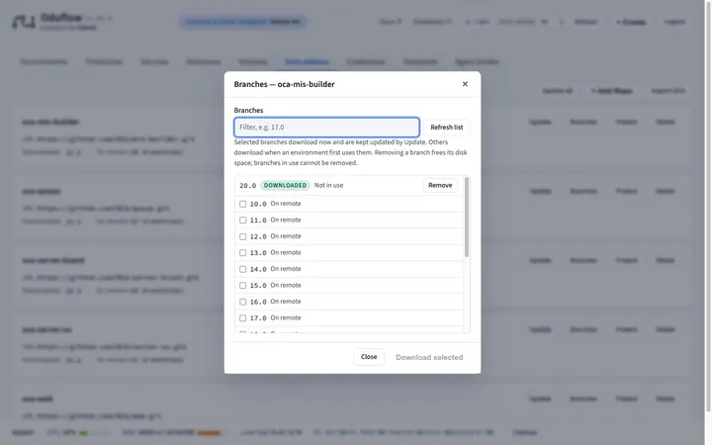Screen dimensions: 712x445
Task: Tick the 12.0 branch checkbox
Action: click(x=243, y=236)
